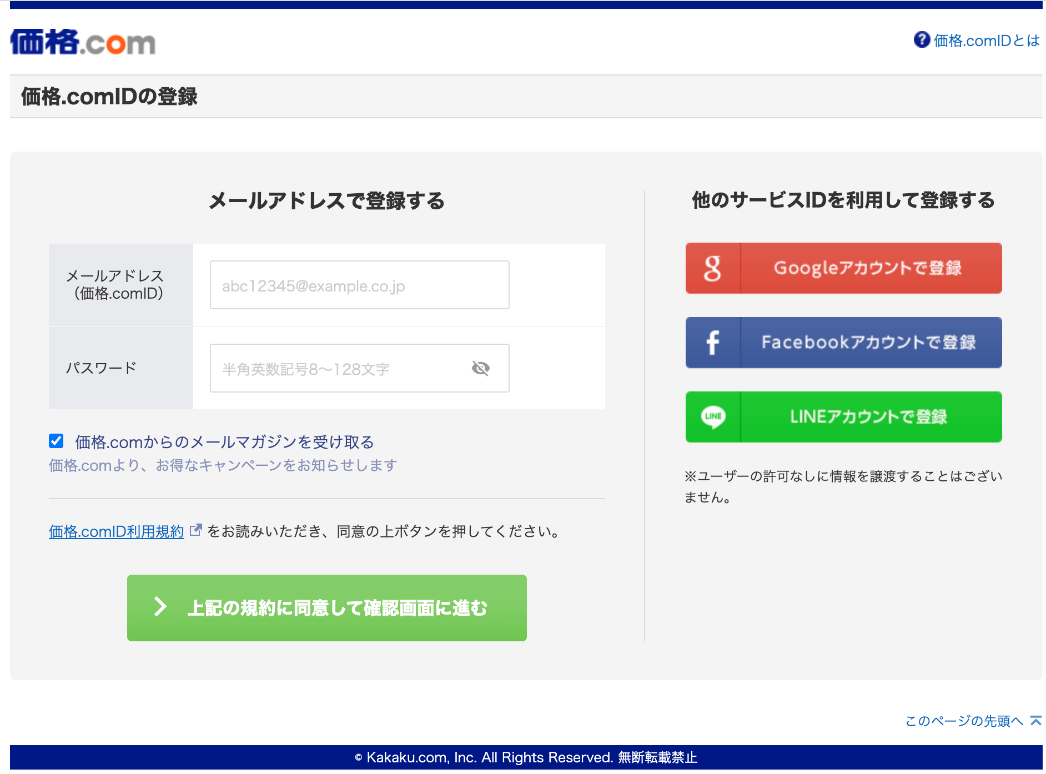Click the question mark help icon
Image resolution: width=1046 pixels, height=774 pixels.
pyautogui.click(x=922, y=40)
